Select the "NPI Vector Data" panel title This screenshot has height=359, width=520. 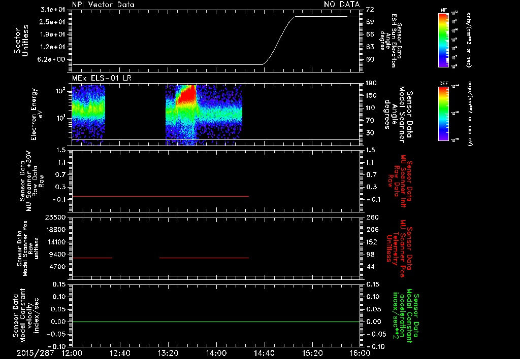(x=103, y=5)
